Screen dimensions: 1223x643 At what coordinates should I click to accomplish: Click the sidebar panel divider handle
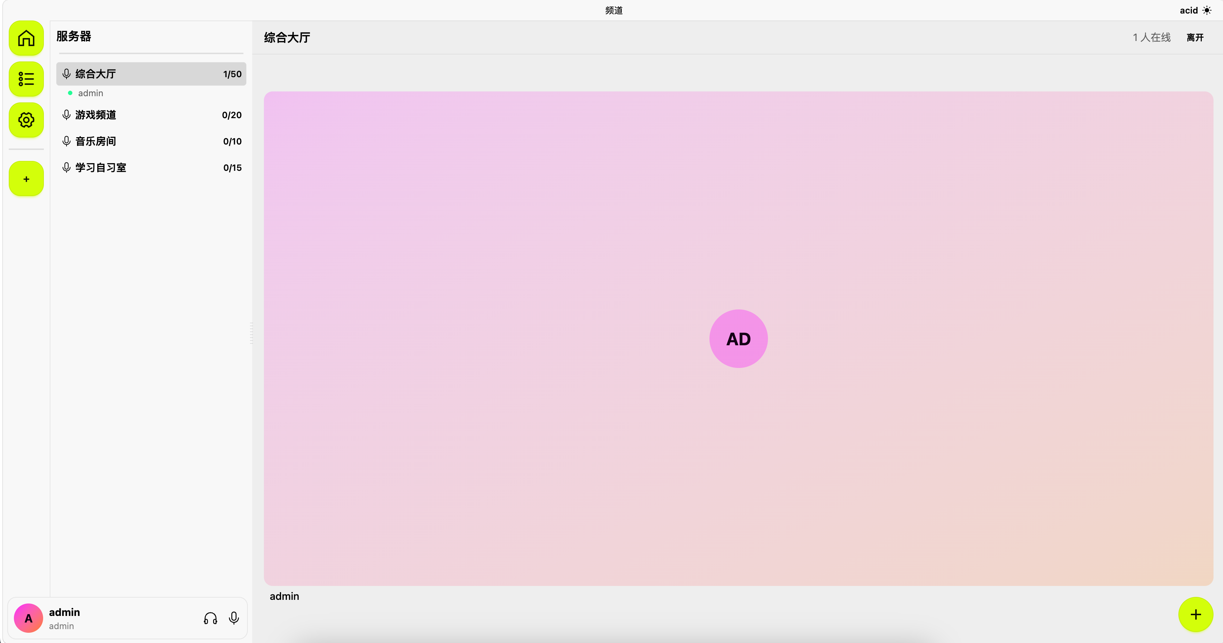[x=251, y=333]
